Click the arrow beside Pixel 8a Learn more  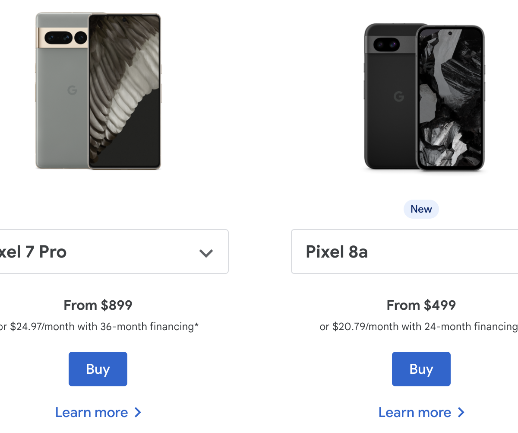point(461,412)
